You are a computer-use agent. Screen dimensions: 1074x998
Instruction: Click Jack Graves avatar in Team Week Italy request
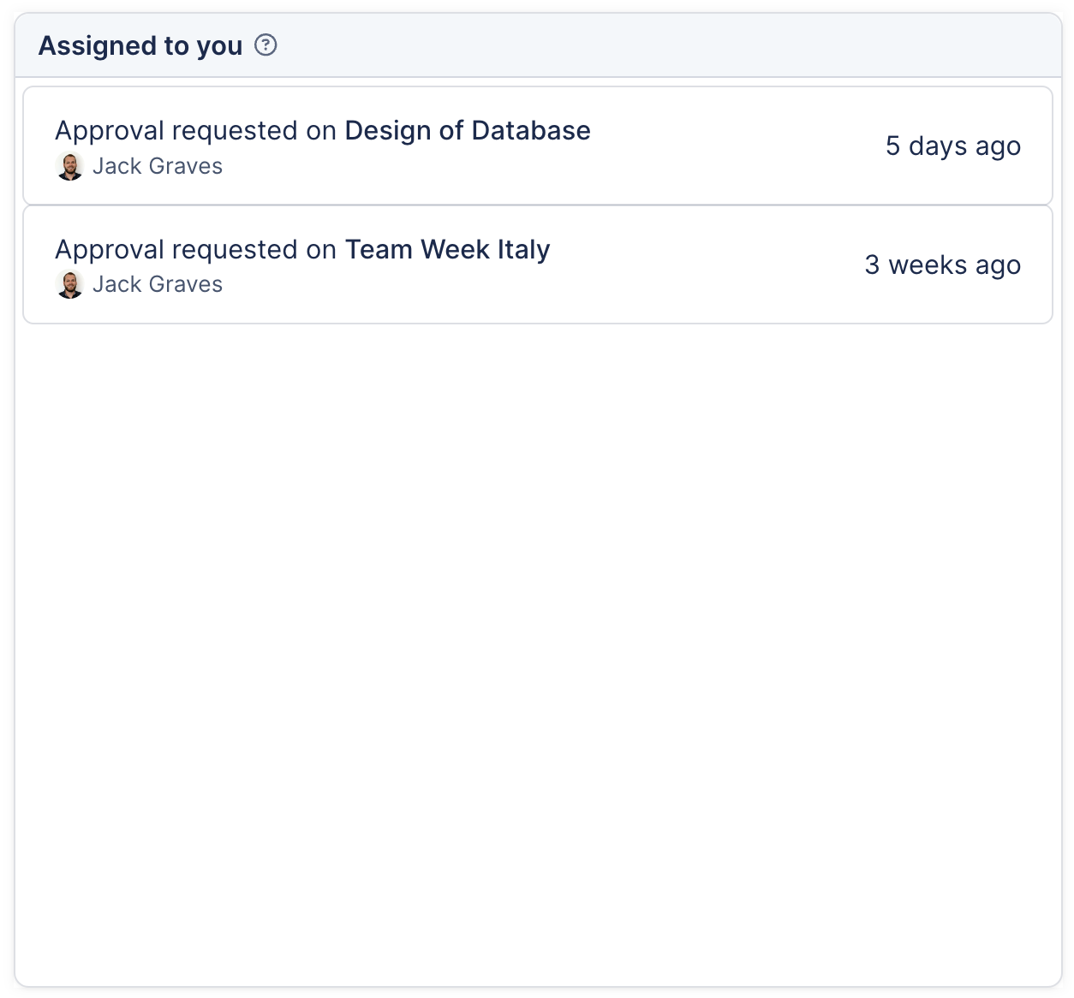pyautogui.click(x=69, y=284)
